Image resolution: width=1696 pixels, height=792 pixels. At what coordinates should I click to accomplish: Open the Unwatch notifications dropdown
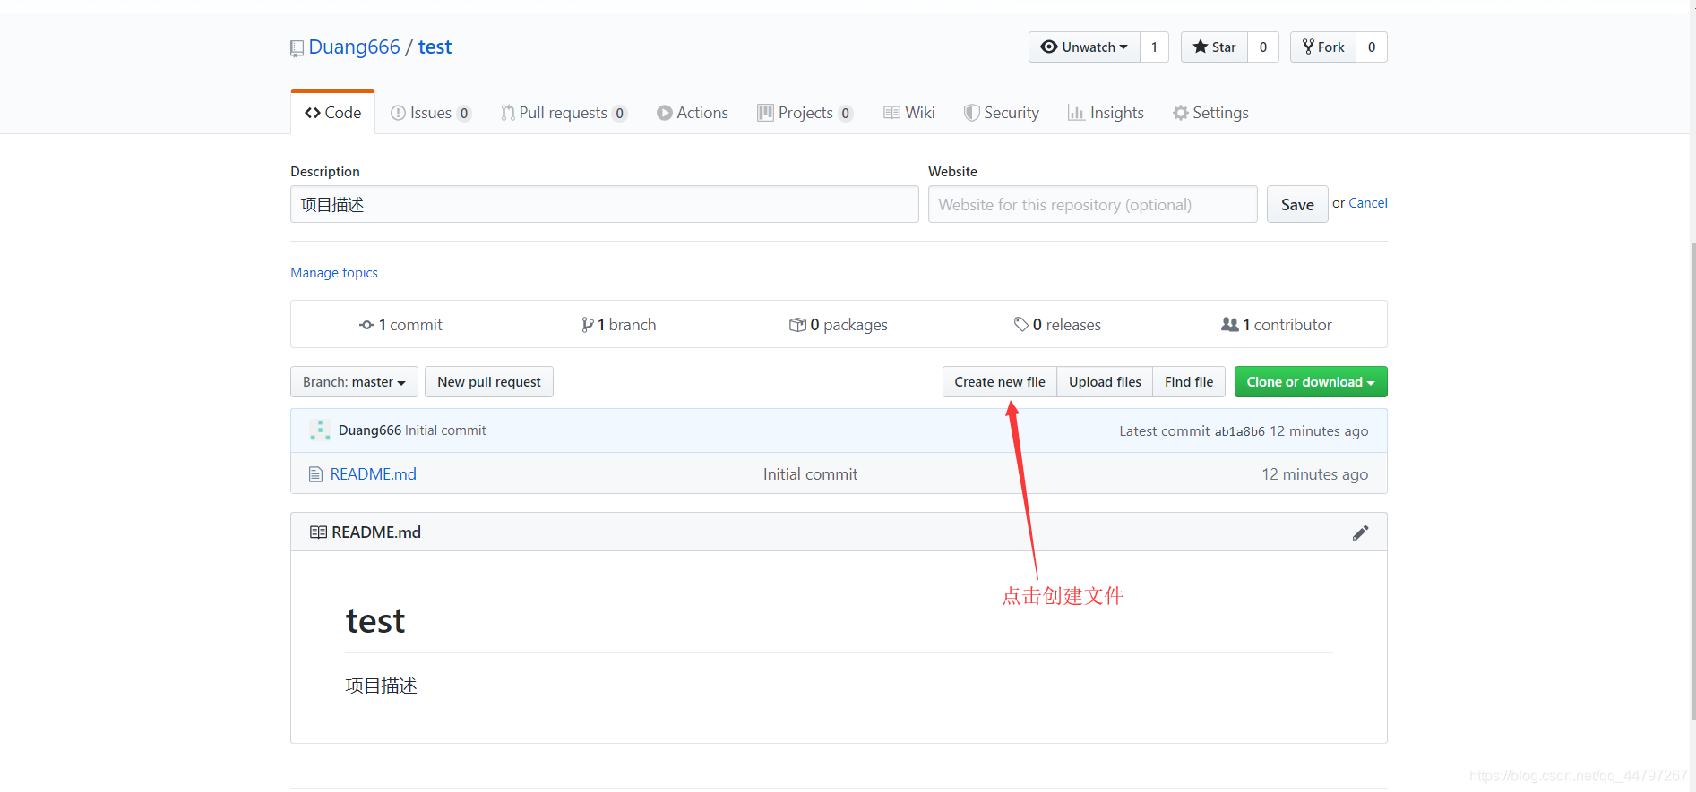click(x=1084, y=47)
